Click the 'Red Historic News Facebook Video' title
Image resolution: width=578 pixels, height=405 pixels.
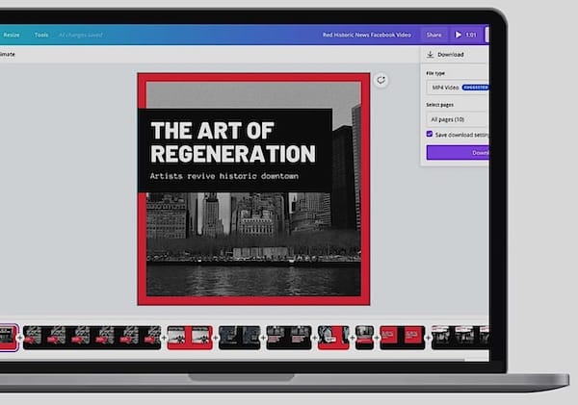coord(367,35)
